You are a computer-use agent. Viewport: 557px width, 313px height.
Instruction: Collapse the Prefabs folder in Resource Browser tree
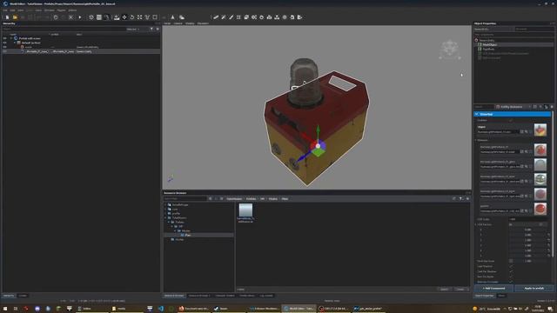point(169,223)
